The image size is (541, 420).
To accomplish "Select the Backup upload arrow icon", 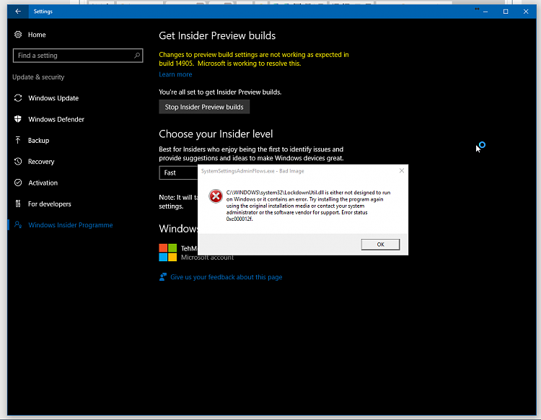I will [18, 140].
